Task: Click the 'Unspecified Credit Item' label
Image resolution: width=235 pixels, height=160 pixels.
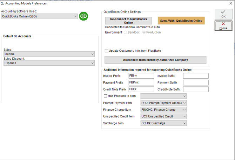Action: point(119,116)
